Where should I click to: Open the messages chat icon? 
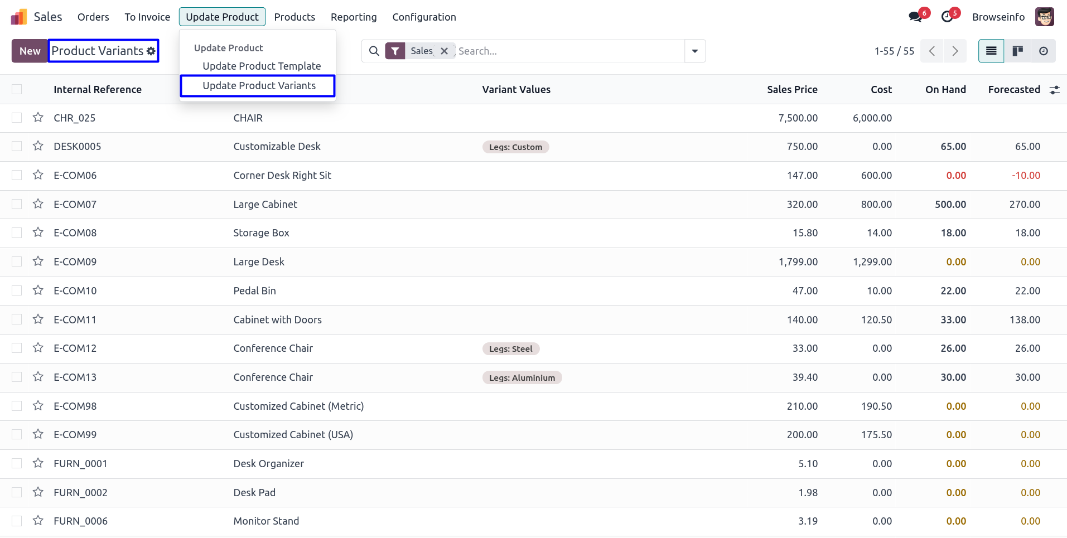tap(915, 17)
